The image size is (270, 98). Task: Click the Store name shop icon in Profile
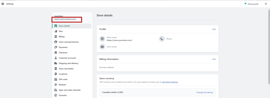point(102,39)
